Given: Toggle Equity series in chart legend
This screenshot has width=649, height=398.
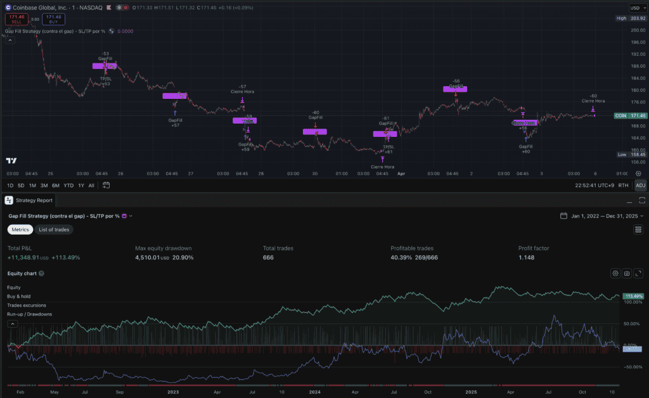Looking at the screenshot, I should coord(14,288).
